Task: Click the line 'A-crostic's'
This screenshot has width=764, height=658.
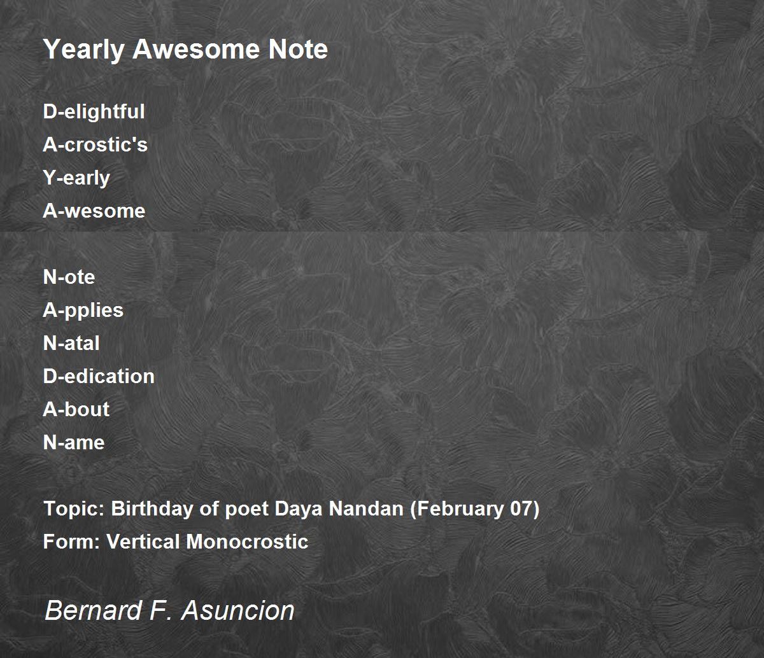Action: coord(95,144)
